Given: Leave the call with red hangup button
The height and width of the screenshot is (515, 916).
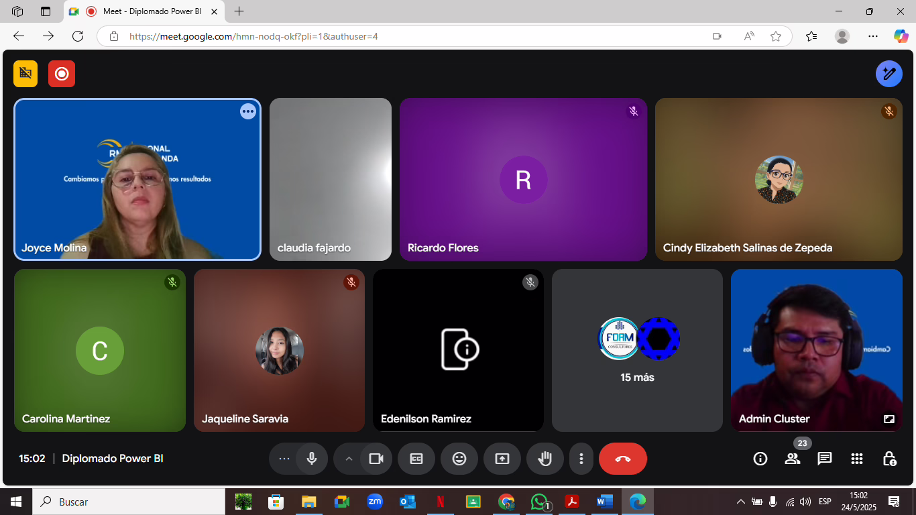Looking at the screenshot, I should (623, 459).
